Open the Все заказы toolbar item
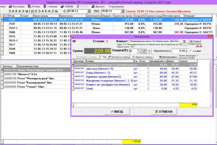Viewport: 217px width, 145px height. click(17, 7)
